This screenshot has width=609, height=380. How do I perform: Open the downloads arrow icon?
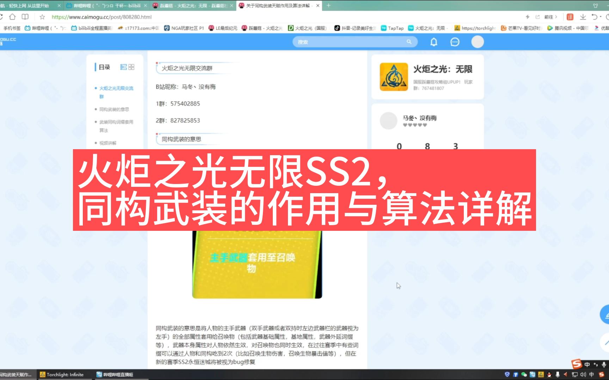583,17
